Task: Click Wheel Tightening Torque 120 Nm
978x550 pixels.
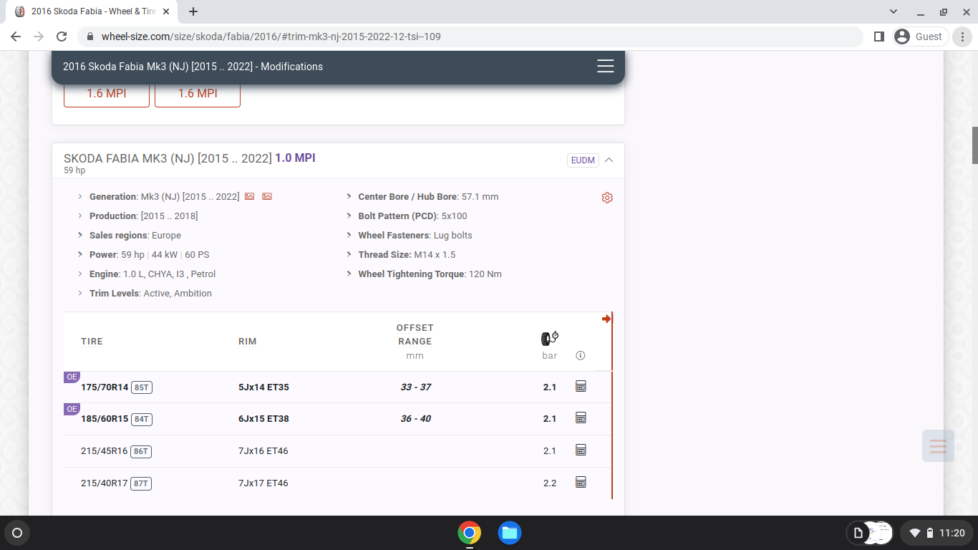Action: coord(430,274)
